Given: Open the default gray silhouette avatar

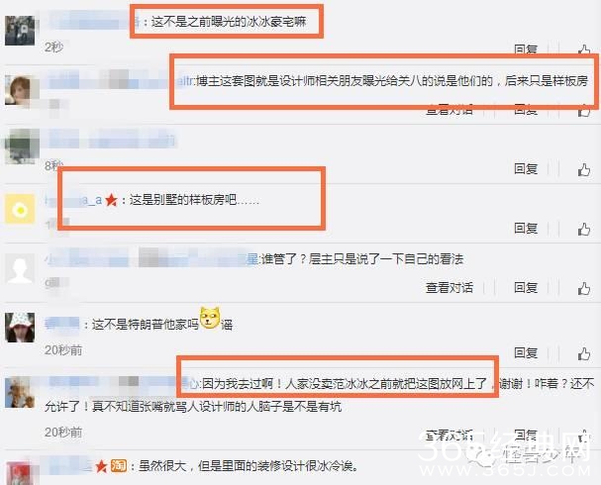Looking at the screenshot, I should (x=20, y=268).
